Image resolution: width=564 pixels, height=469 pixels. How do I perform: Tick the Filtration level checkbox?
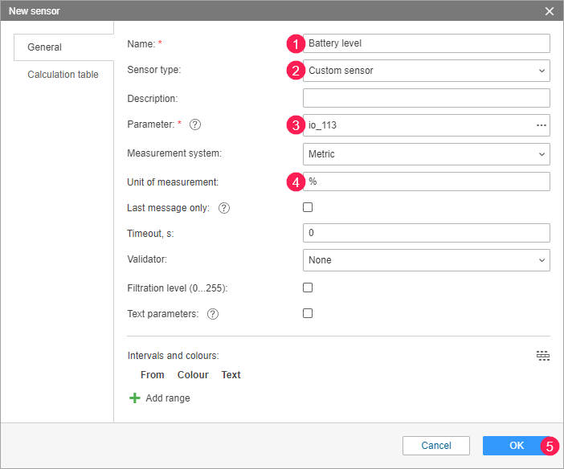[x=308, y=288]
